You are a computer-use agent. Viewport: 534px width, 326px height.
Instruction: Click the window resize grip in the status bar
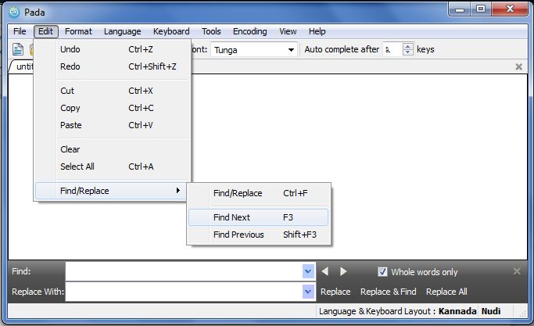523,314
